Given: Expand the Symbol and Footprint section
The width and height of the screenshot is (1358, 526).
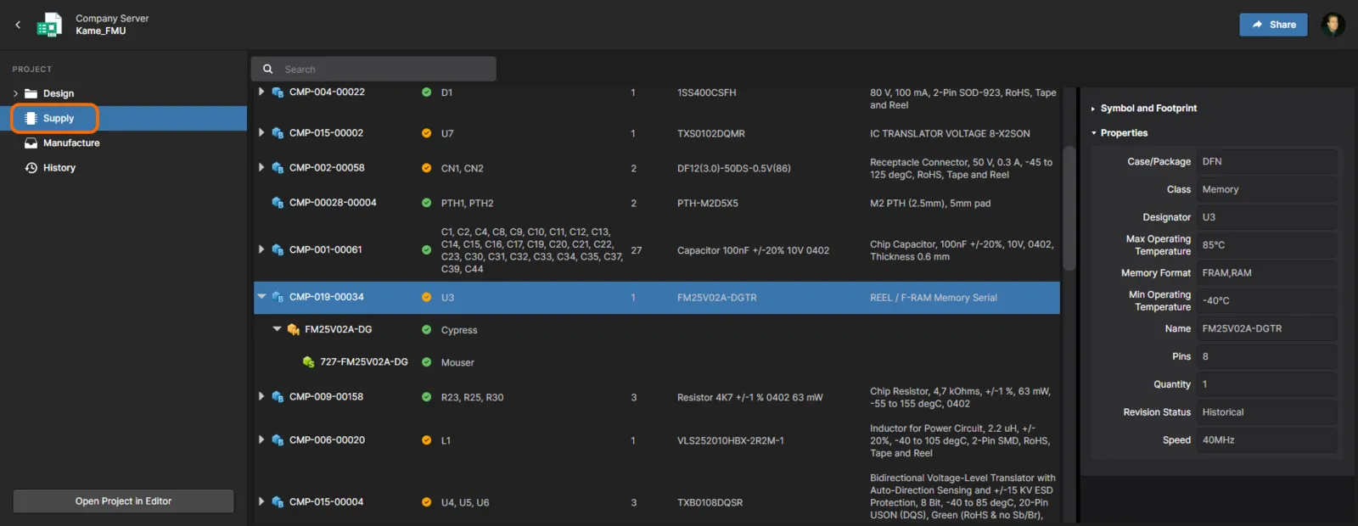Looking at the screenshot, I should [x=1093, y=109].
